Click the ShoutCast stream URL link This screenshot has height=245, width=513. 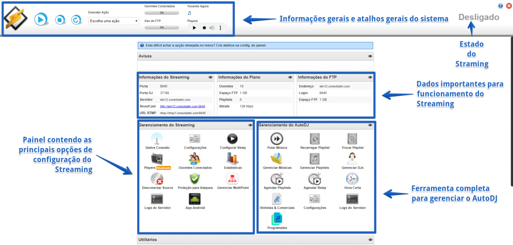[182, 106]
